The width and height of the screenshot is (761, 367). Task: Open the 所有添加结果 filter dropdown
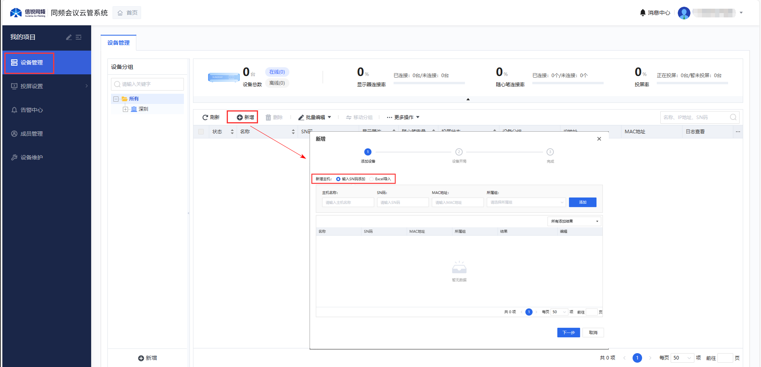point(574,221)
